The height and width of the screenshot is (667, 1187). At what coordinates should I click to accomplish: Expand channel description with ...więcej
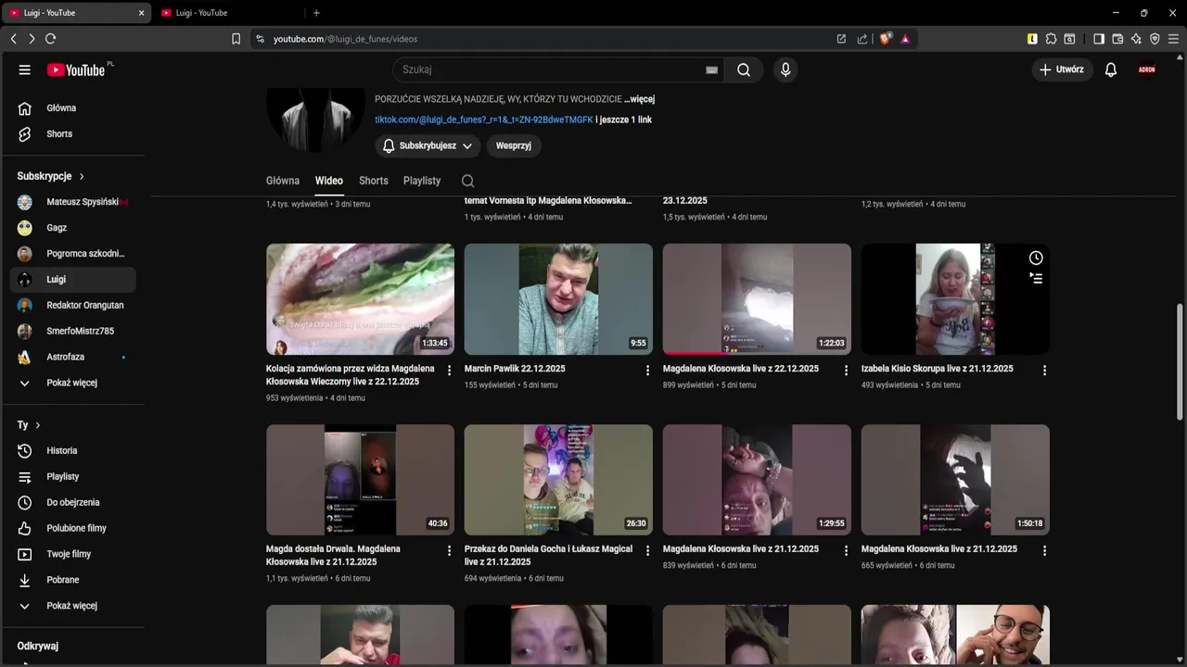(x=639, y=99)
